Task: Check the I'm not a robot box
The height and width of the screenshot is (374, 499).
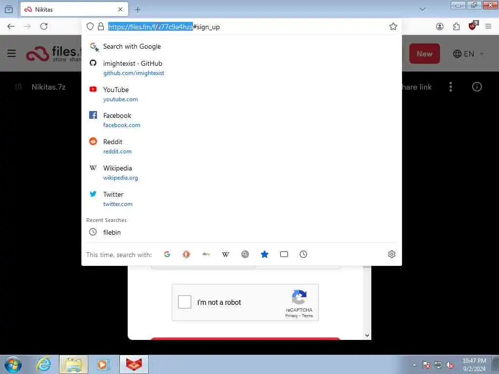Action: point(185,302)
